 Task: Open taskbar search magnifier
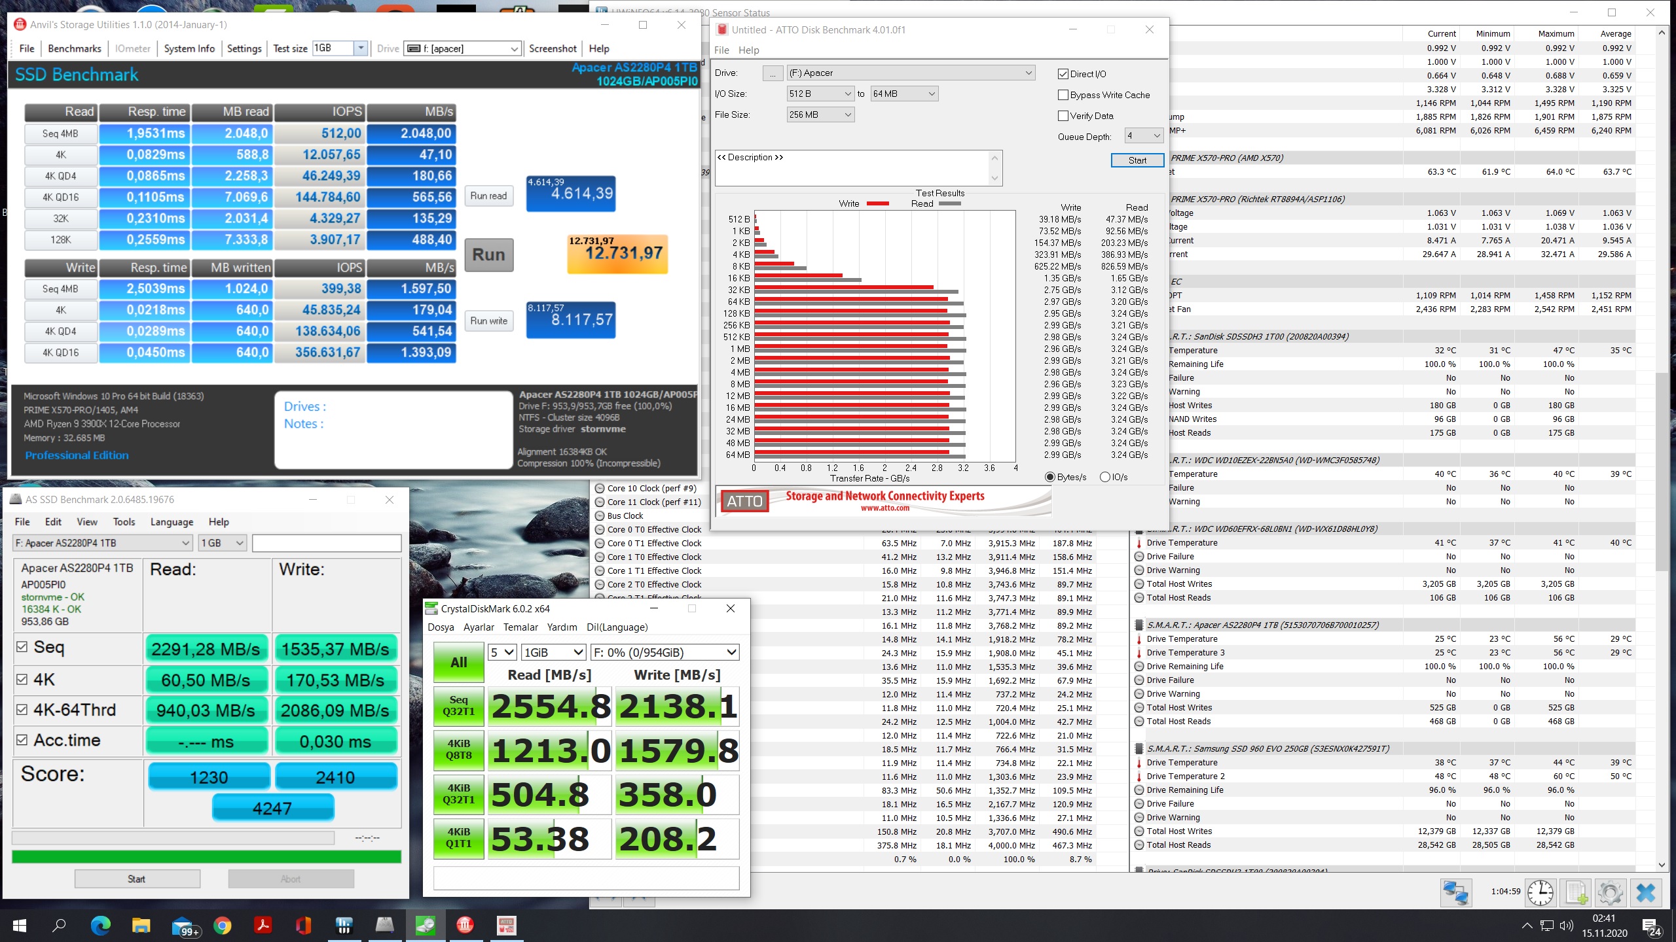[59, 926]
